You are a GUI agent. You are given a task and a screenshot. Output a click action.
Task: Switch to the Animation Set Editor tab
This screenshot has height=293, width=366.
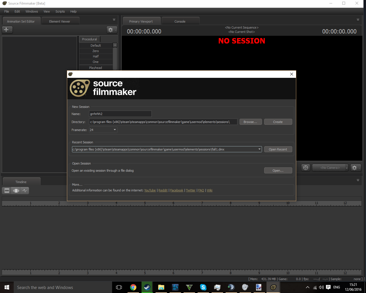[21, 21]
